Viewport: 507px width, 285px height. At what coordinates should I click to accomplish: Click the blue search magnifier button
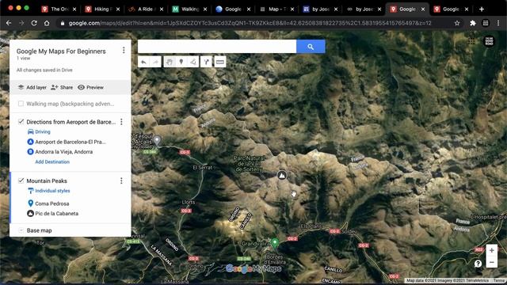pyautogui.click(x=311, y=47)
